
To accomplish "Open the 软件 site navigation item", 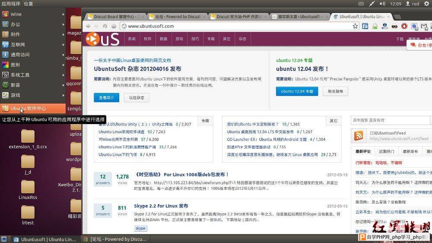I will 148,39.
